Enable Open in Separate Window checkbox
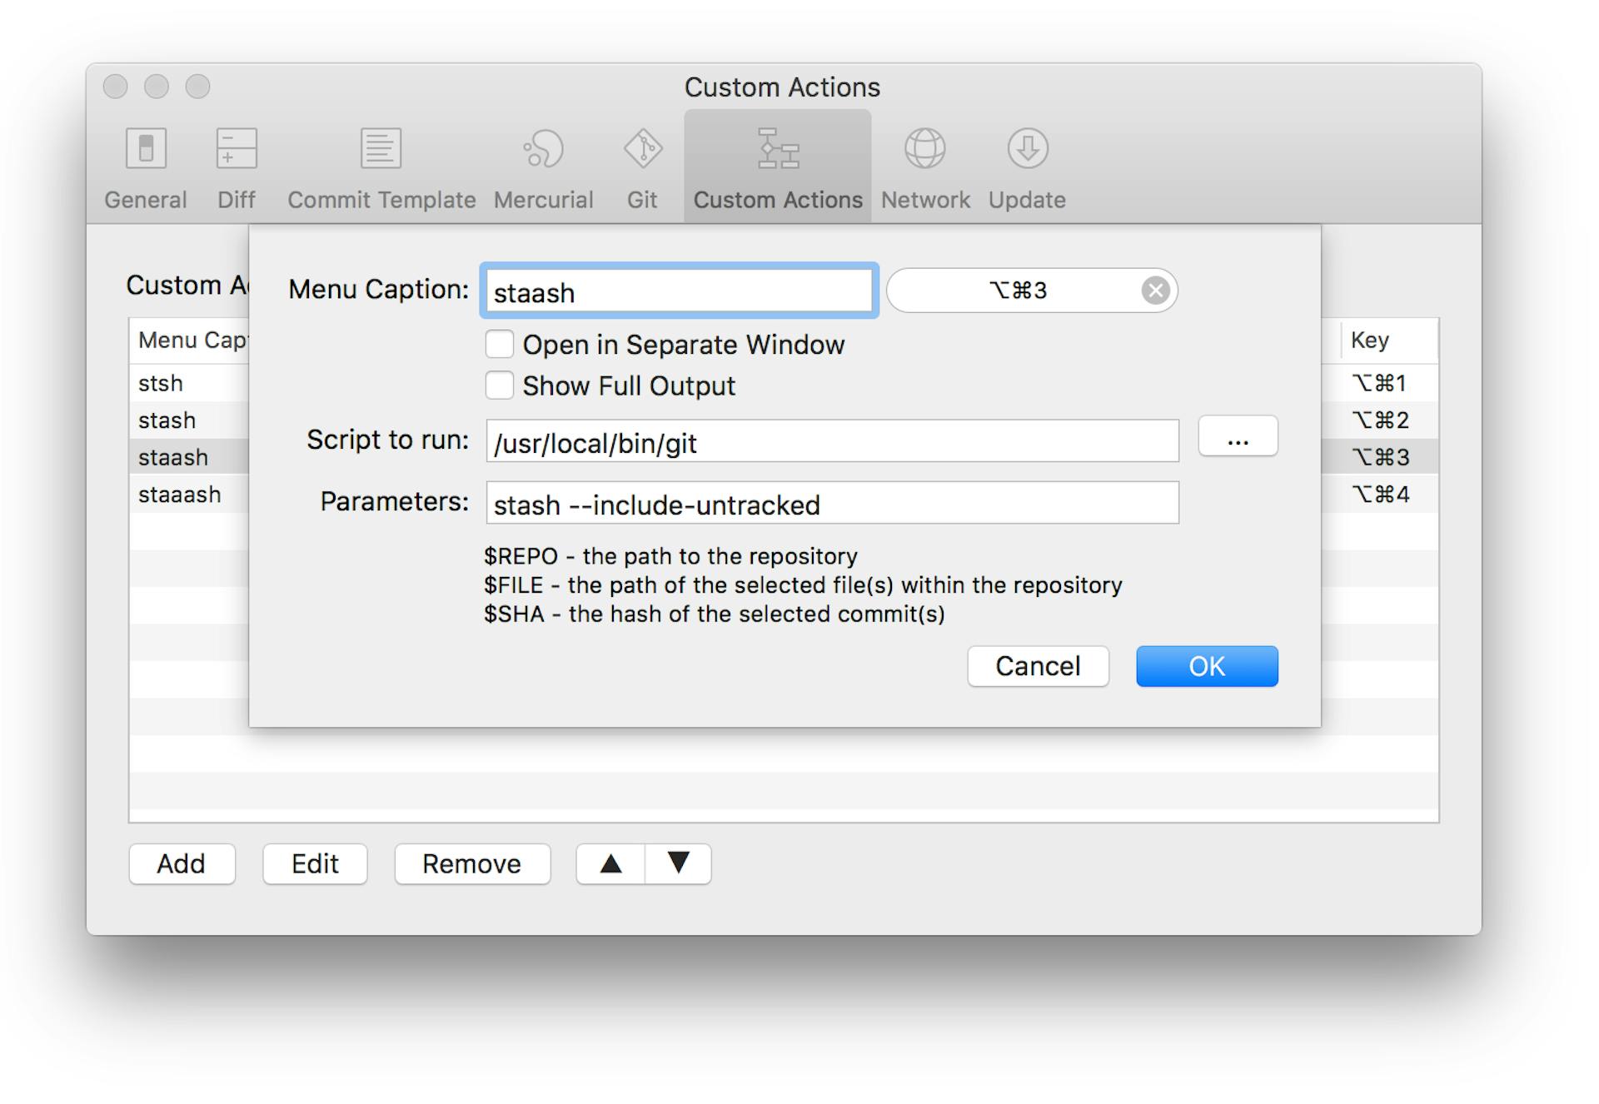Screen dimensions: 1599x1104 click(500, 344)
